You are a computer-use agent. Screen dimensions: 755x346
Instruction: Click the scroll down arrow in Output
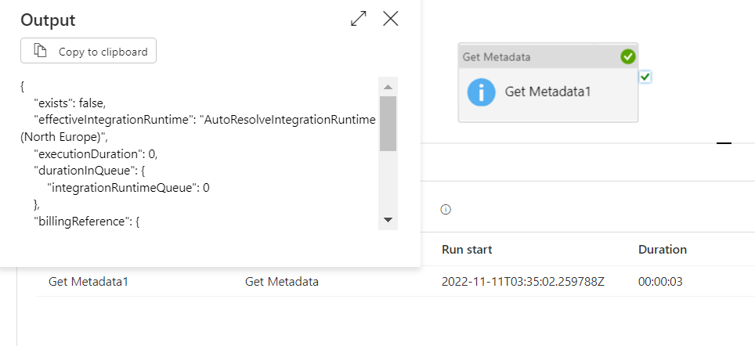click(x=388, y=220)
